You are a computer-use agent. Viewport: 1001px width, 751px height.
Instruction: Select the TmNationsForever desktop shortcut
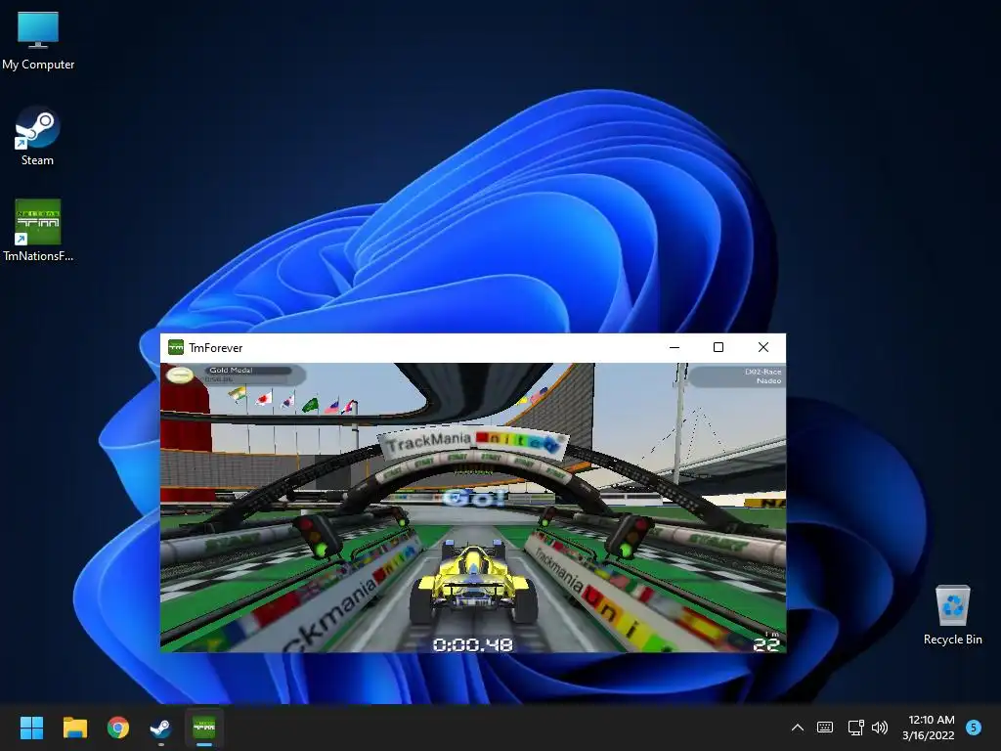pyautogui.click(x=38, y=231)
